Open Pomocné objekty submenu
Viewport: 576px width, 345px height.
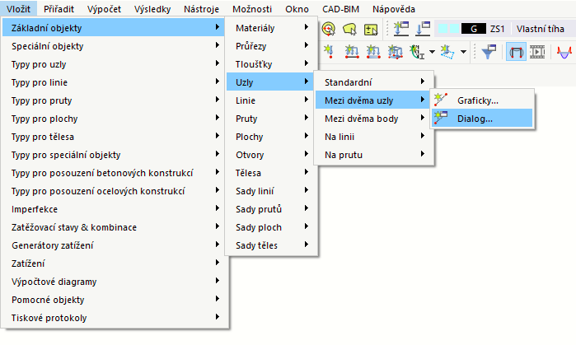113,300
